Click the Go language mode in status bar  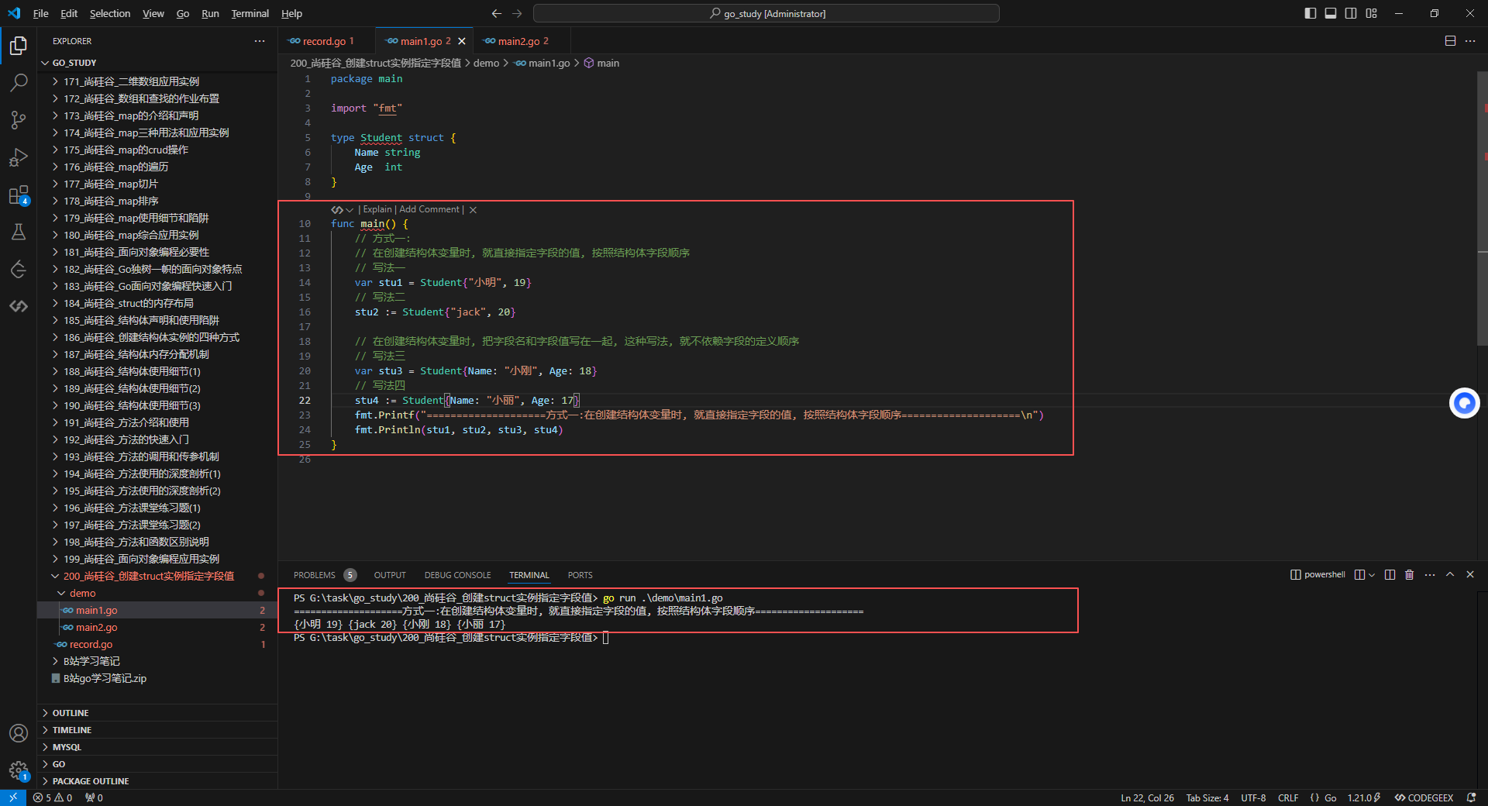point(1330,797)
